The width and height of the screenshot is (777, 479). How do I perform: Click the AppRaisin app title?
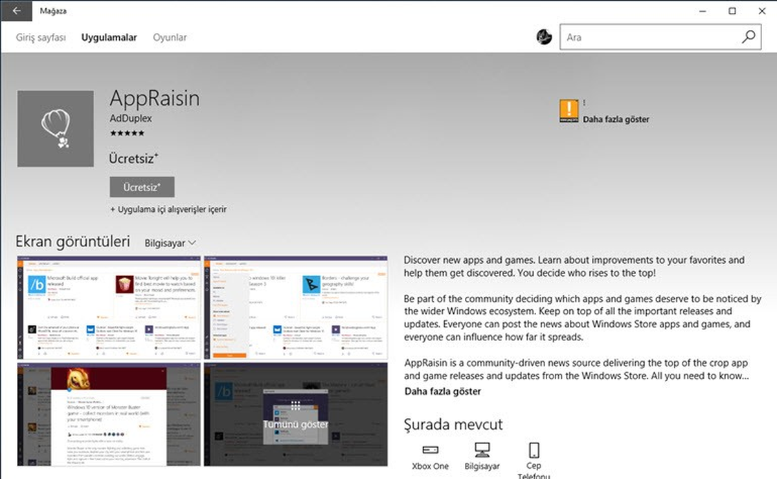[x=155, y=99]
